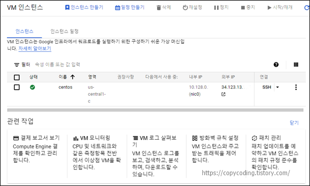310x186 pixels.
Task: Click the Reset (재설정) power button
Action: [192, 8]
